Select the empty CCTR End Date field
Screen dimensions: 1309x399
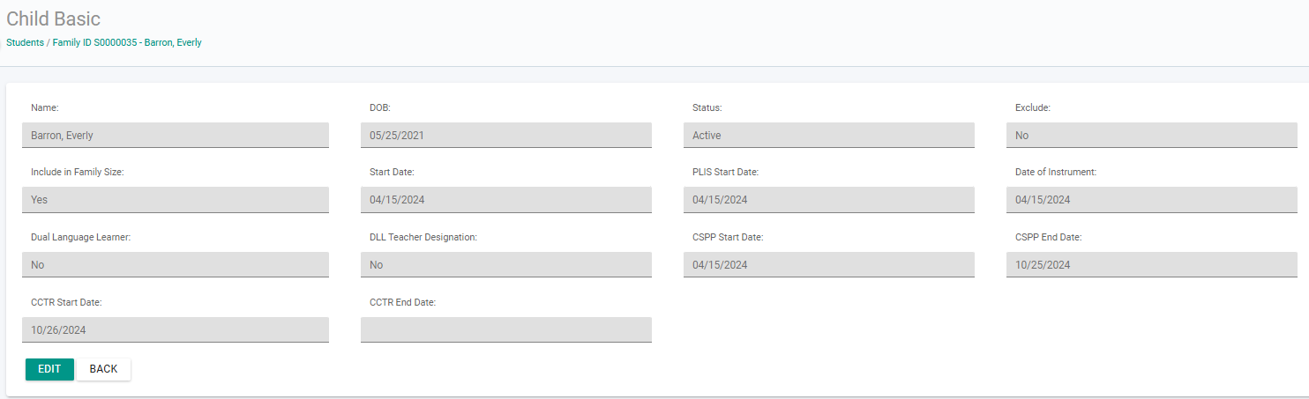506,330
